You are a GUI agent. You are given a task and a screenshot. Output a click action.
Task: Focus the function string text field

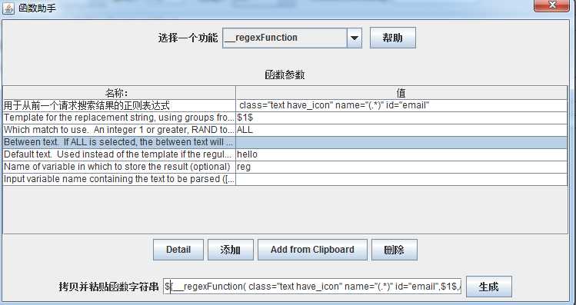(312, 287)
